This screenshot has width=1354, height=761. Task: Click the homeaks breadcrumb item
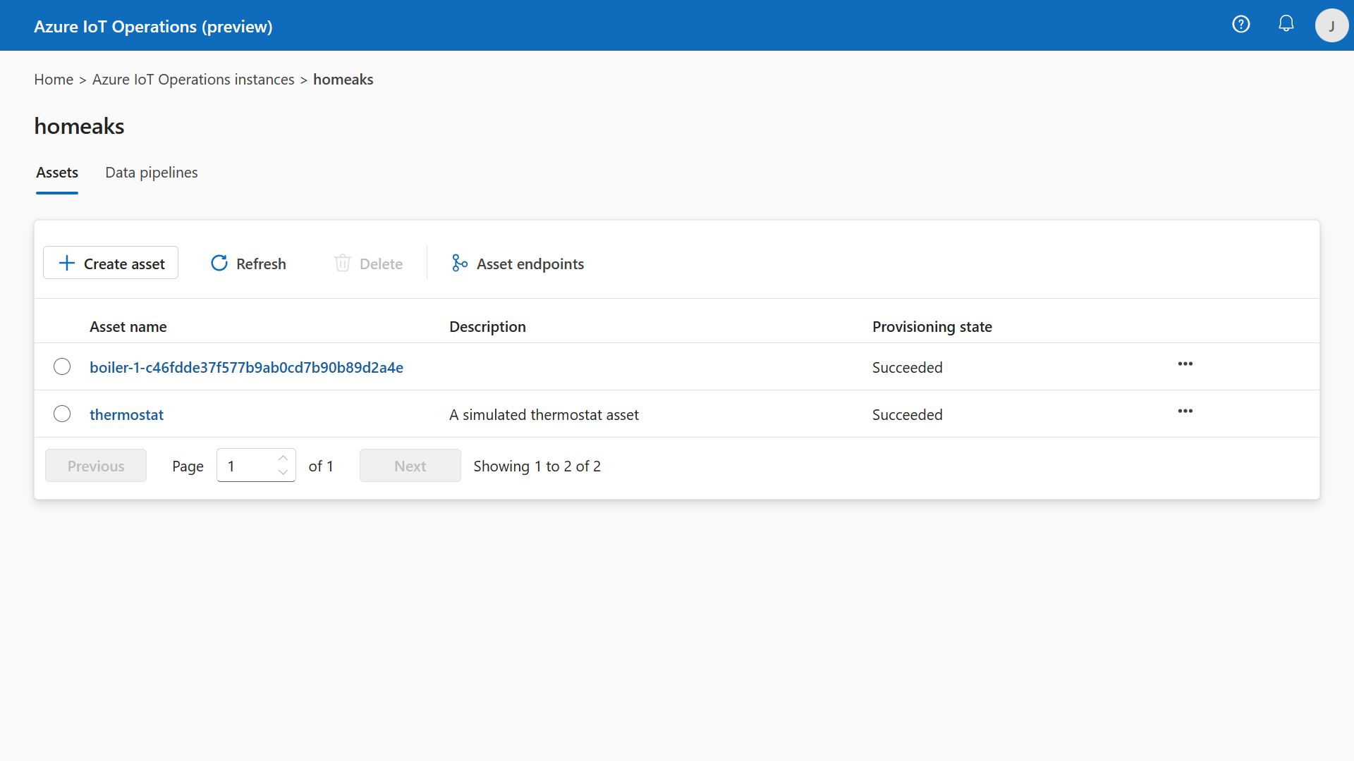point(343,80)
